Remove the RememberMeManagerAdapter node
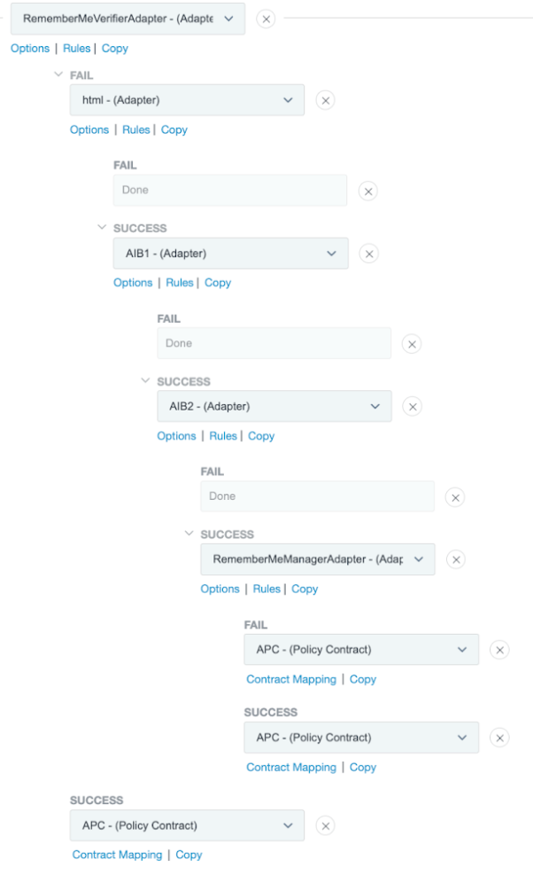The image size is (533, 875). (x=456, y=559)
